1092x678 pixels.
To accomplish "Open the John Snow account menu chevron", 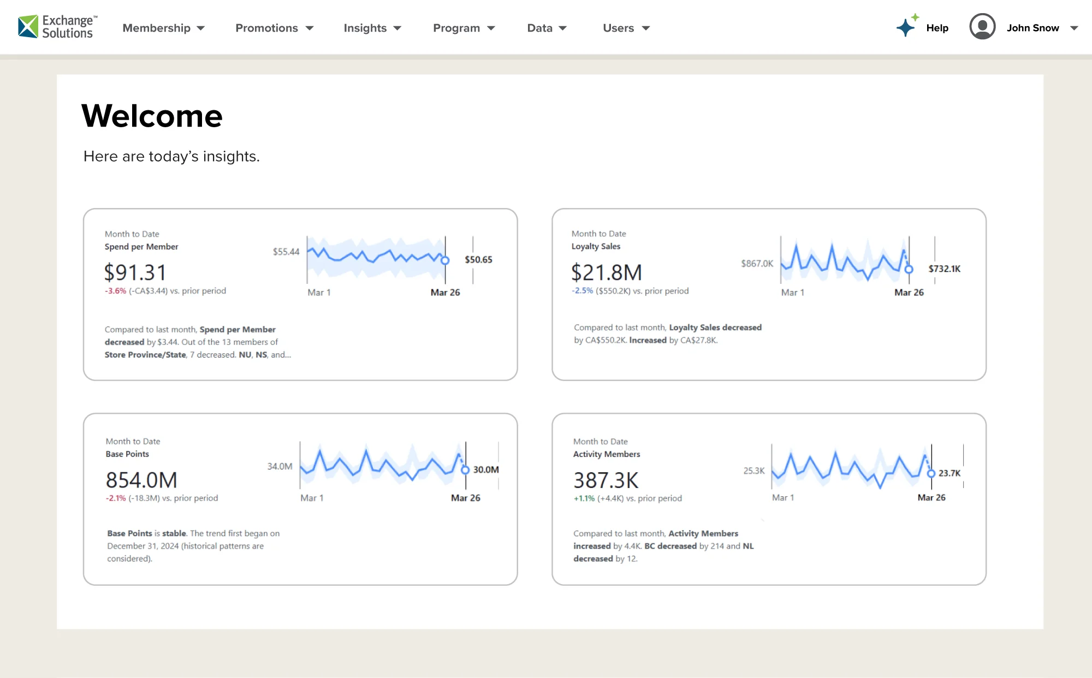I will 1073,29.
